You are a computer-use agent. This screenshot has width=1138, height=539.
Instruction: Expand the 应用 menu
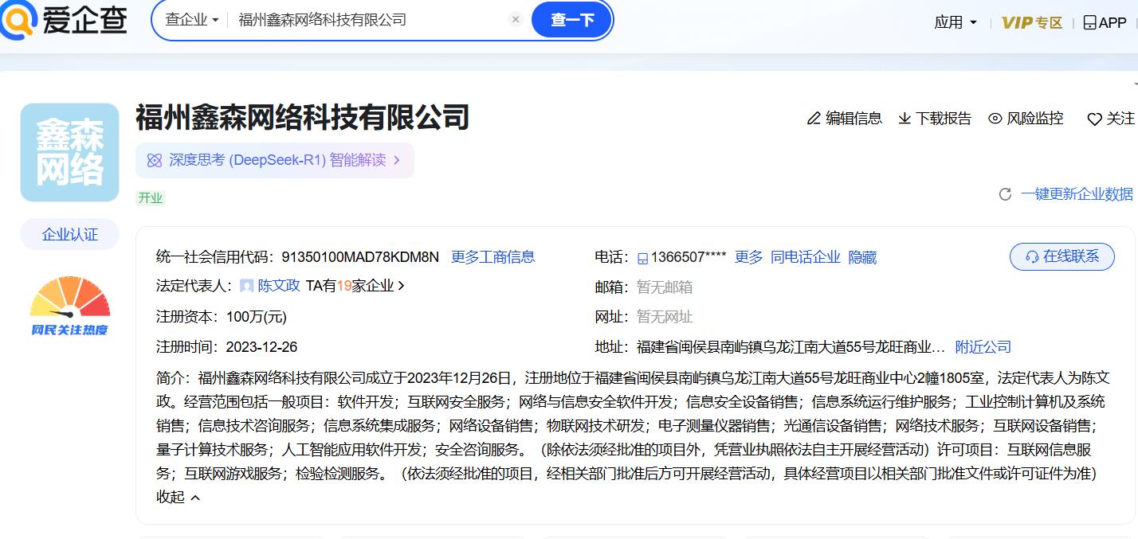pyautogui.click(x=956, y=22)
